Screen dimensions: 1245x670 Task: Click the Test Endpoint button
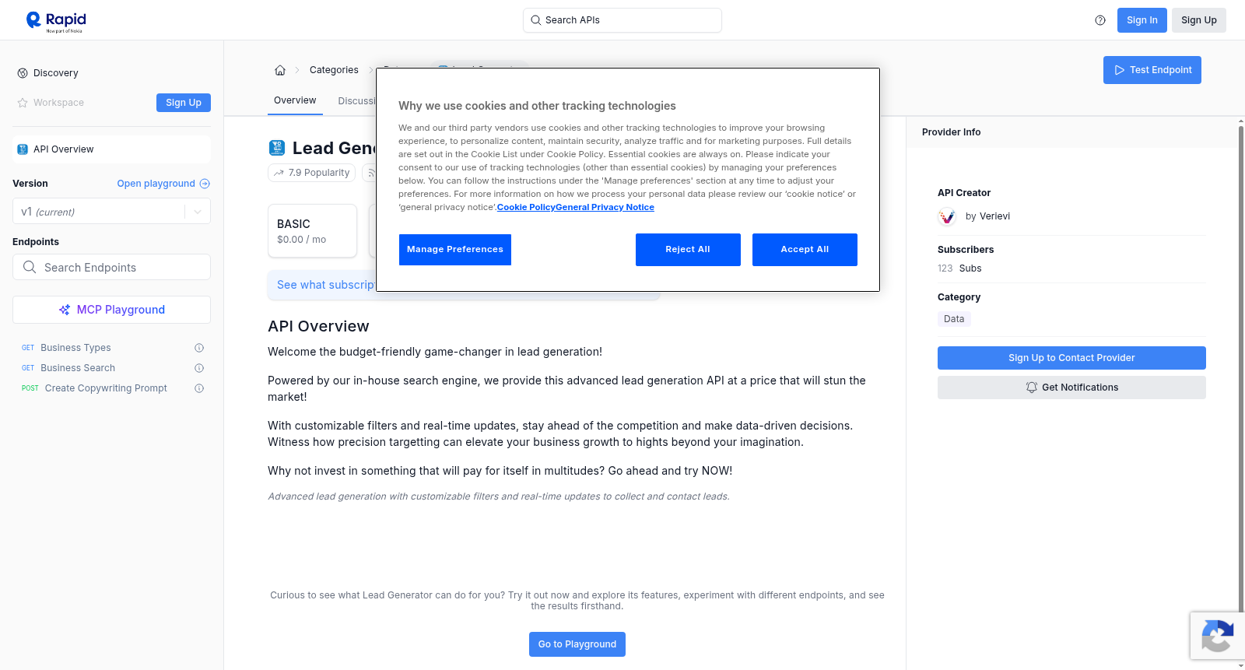pyautogui.click(x=1152, y=70)
